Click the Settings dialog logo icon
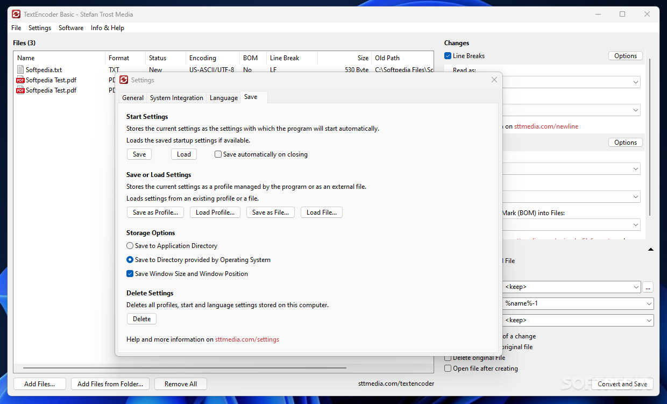Screen dimensions: 667x404 click(124, 80)
